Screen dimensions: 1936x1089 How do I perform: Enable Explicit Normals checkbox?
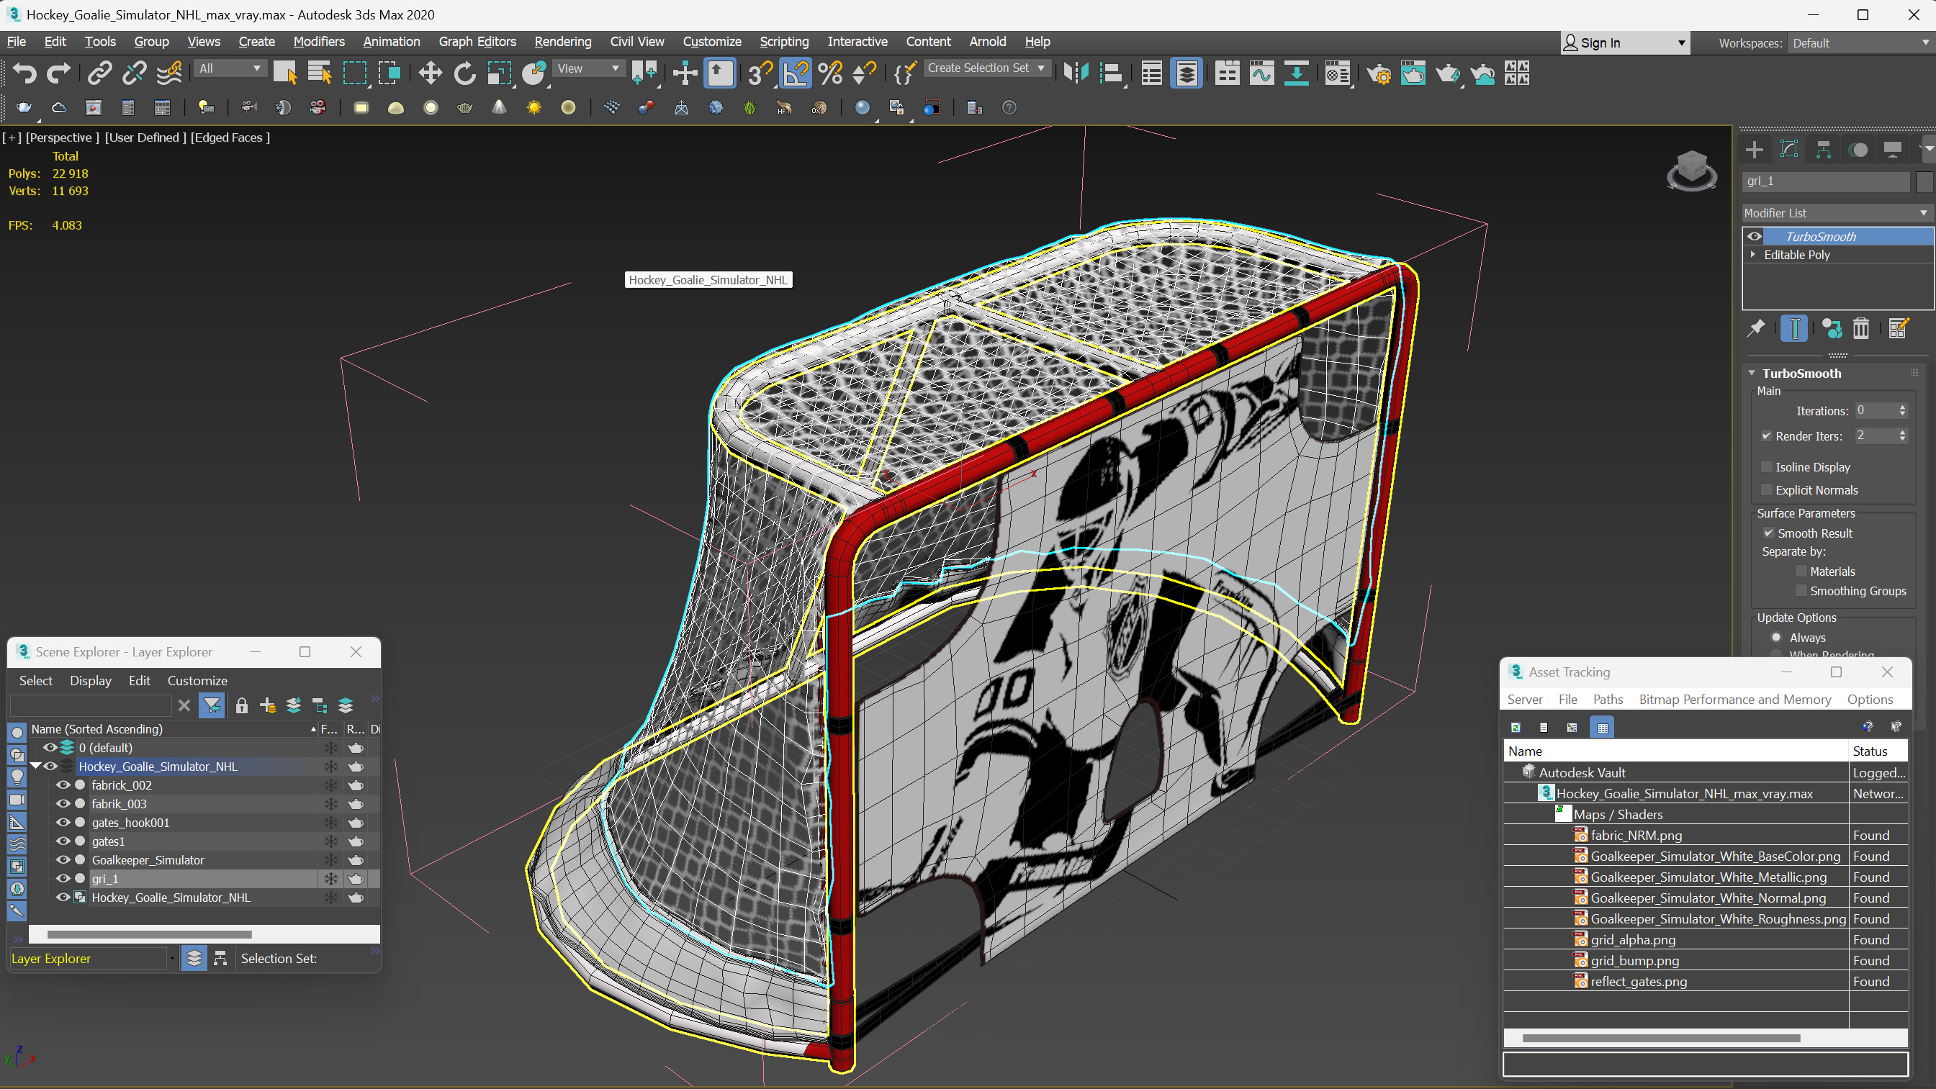pos(1767,490)
